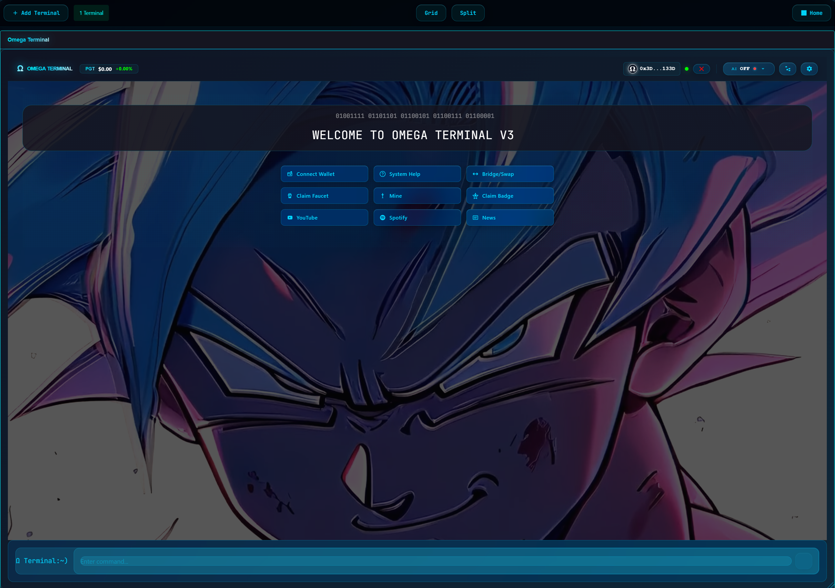Open the PGT price ticker
Screen dimensions: 835x588
point(109,69)
